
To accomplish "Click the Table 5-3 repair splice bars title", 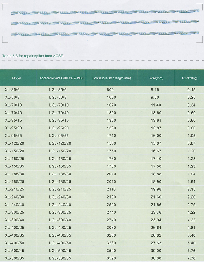I will (33, 56).
